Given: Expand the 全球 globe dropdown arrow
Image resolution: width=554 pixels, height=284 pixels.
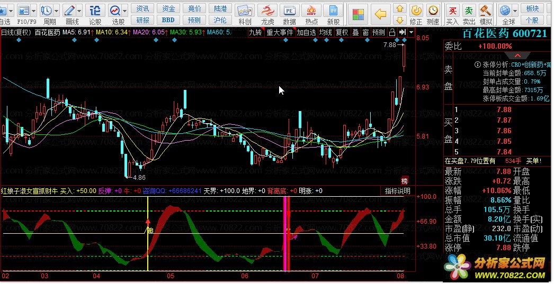Looking at the screenshot, I should tap(515, 11).
